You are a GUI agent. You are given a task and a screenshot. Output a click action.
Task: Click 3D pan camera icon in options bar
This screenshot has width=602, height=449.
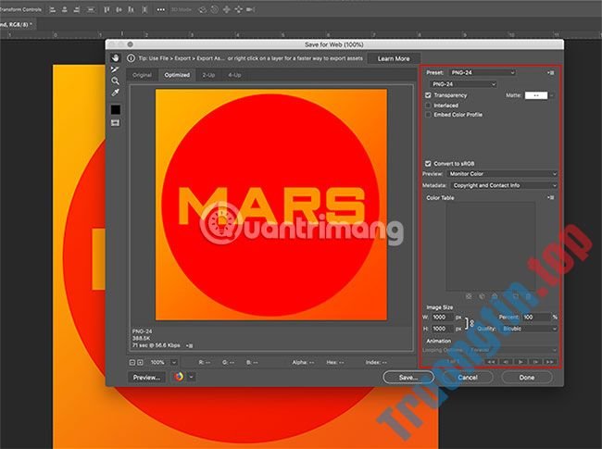(x=227, y=9)
